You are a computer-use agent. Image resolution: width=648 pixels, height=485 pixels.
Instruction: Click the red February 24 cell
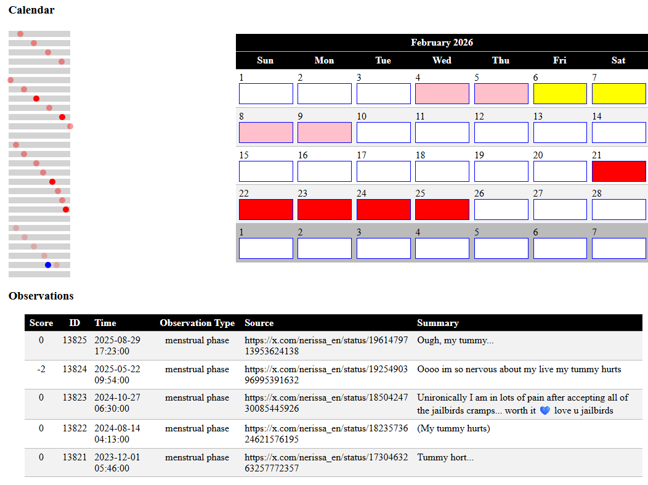tap(384, 210)
